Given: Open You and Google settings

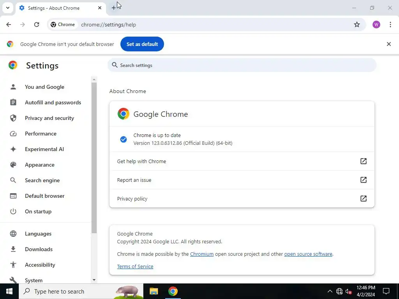Looking at the screenshot, I should coord(44,87).
